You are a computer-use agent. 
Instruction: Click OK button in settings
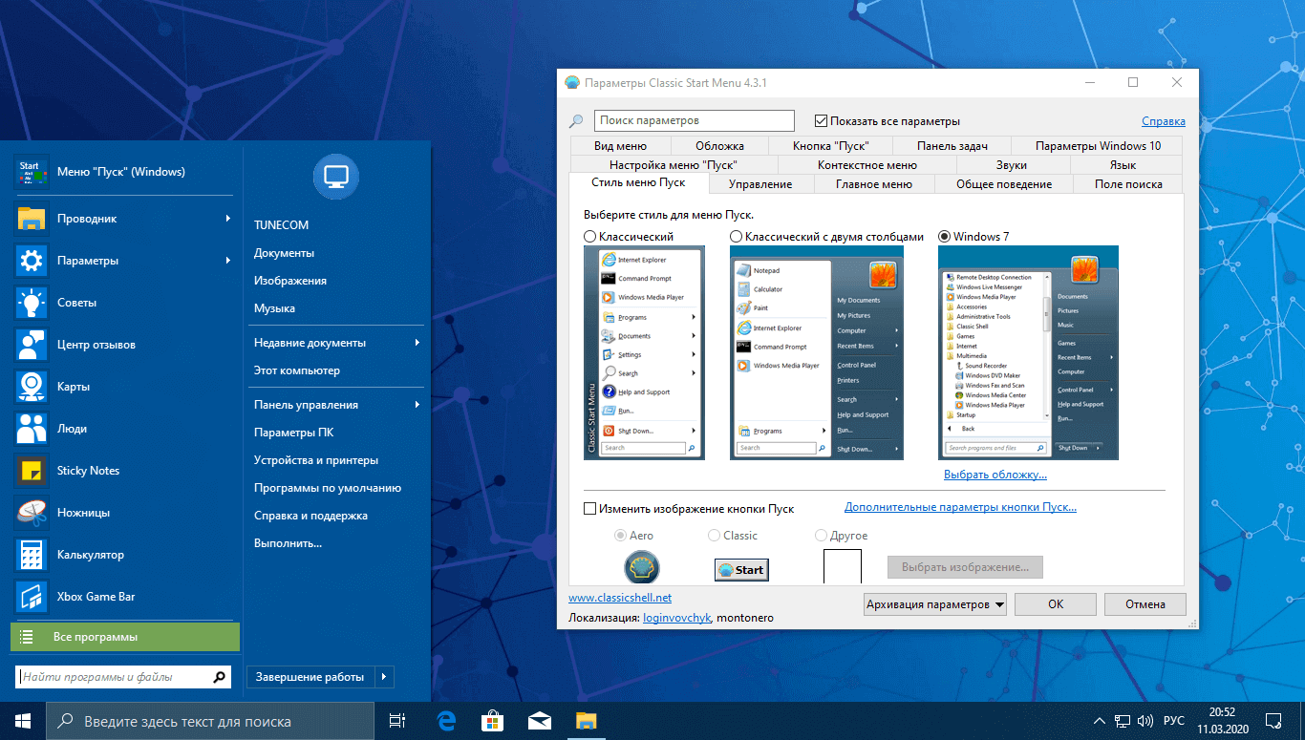click(1056, 604)
